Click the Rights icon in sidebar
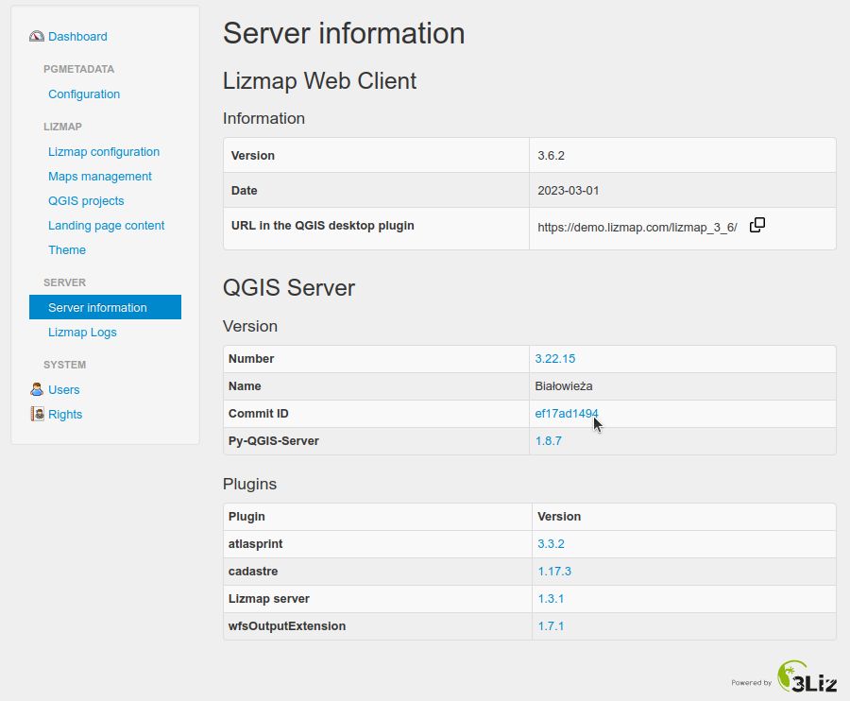The image size is (850, 701). coord(37,414)
